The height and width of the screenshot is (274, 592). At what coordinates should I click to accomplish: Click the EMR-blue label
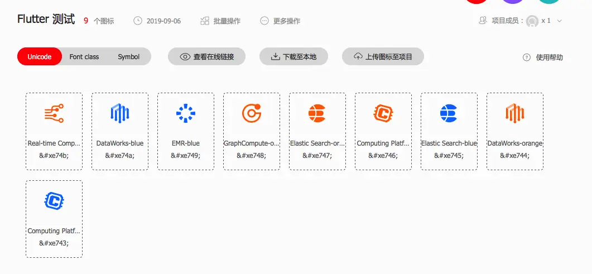(186, 143)
